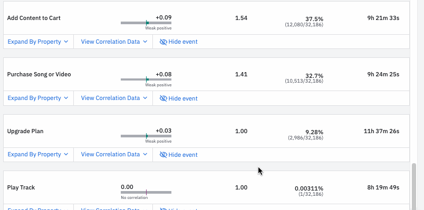Click the vertical scrollbar thumb on the right

(x=414, y=186)
